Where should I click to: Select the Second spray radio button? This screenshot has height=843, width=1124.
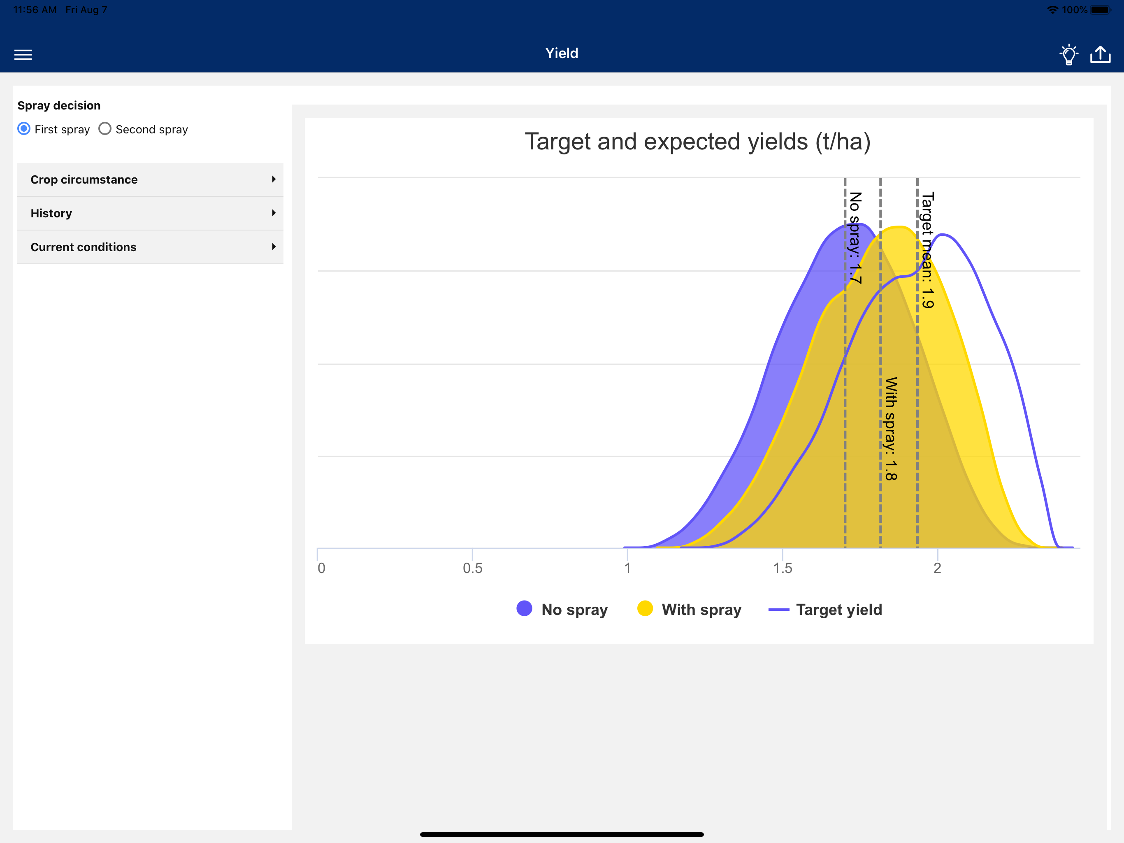(105, 129)
